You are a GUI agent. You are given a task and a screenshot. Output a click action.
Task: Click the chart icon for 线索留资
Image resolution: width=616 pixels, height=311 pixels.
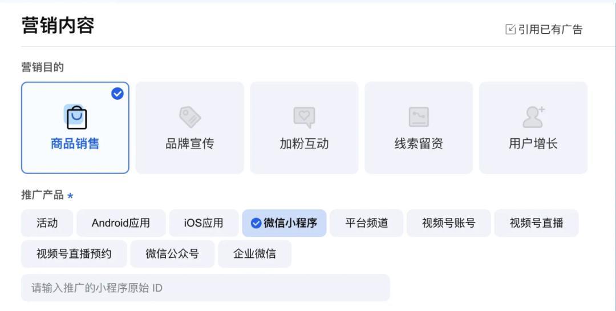click(x=419, y=117)
